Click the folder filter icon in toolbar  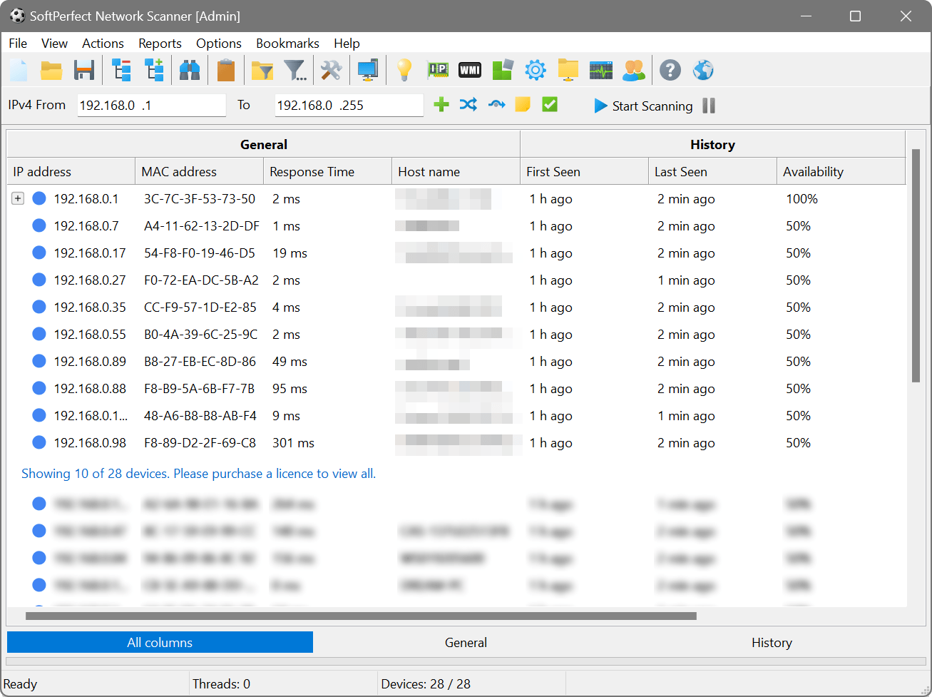tap(262, 70)
